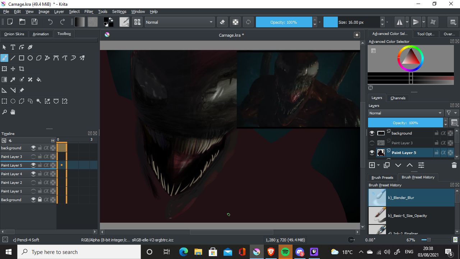Show Paint Layer 3 in the timeline
The height and width of the screenshot is (259, 460).
click(33, 156)
